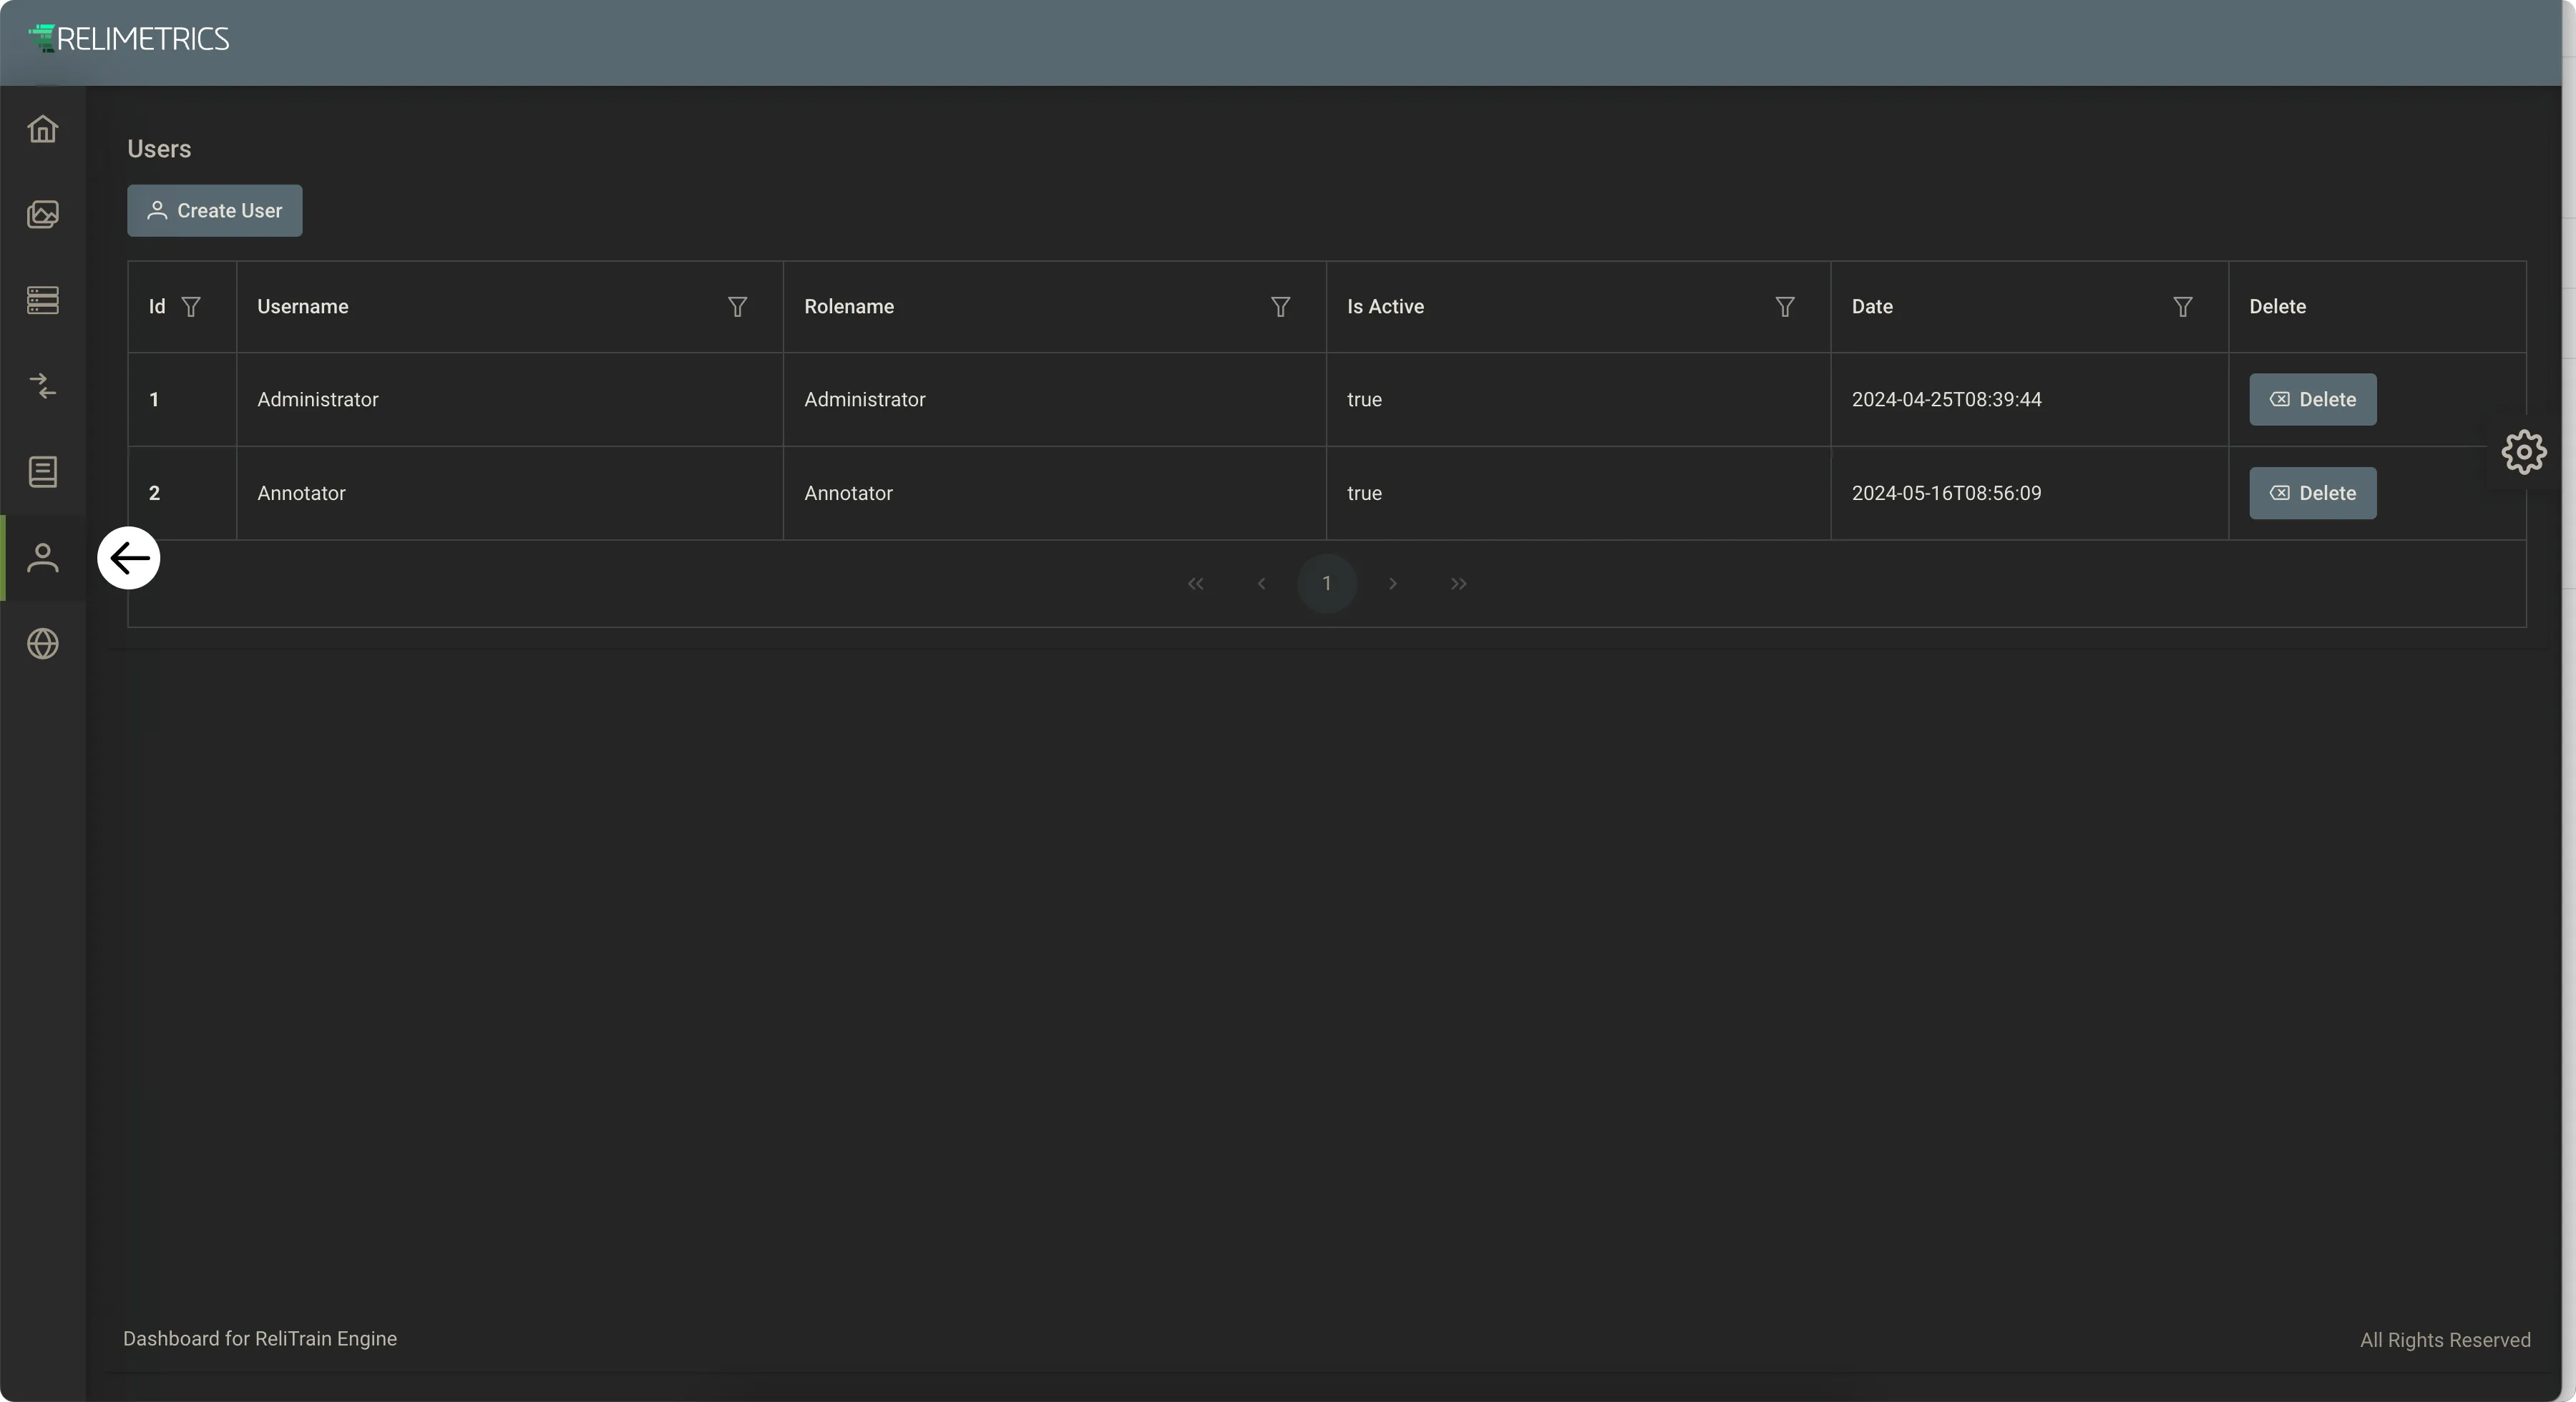Select the Users person sidebar icon

tap(43, 558)
